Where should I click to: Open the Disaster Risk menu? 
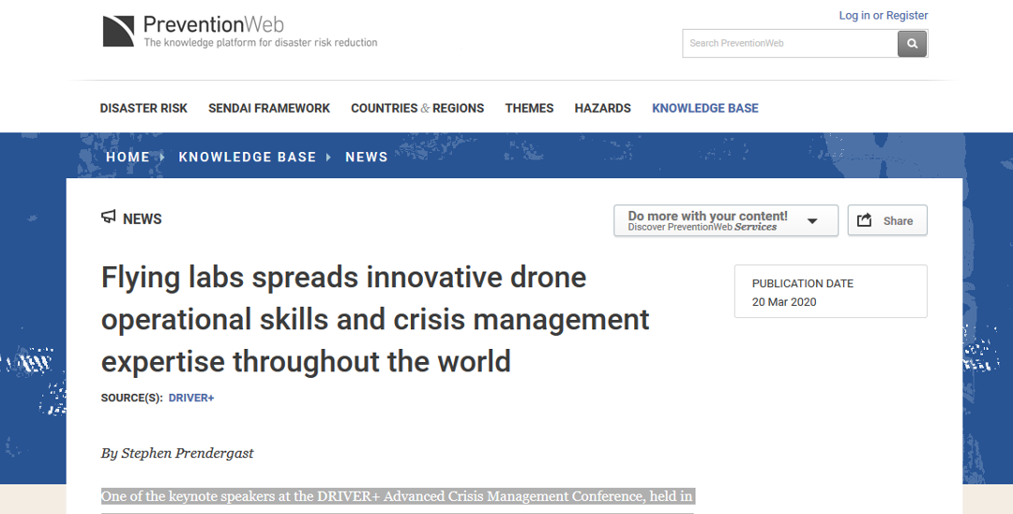(144, 108)
